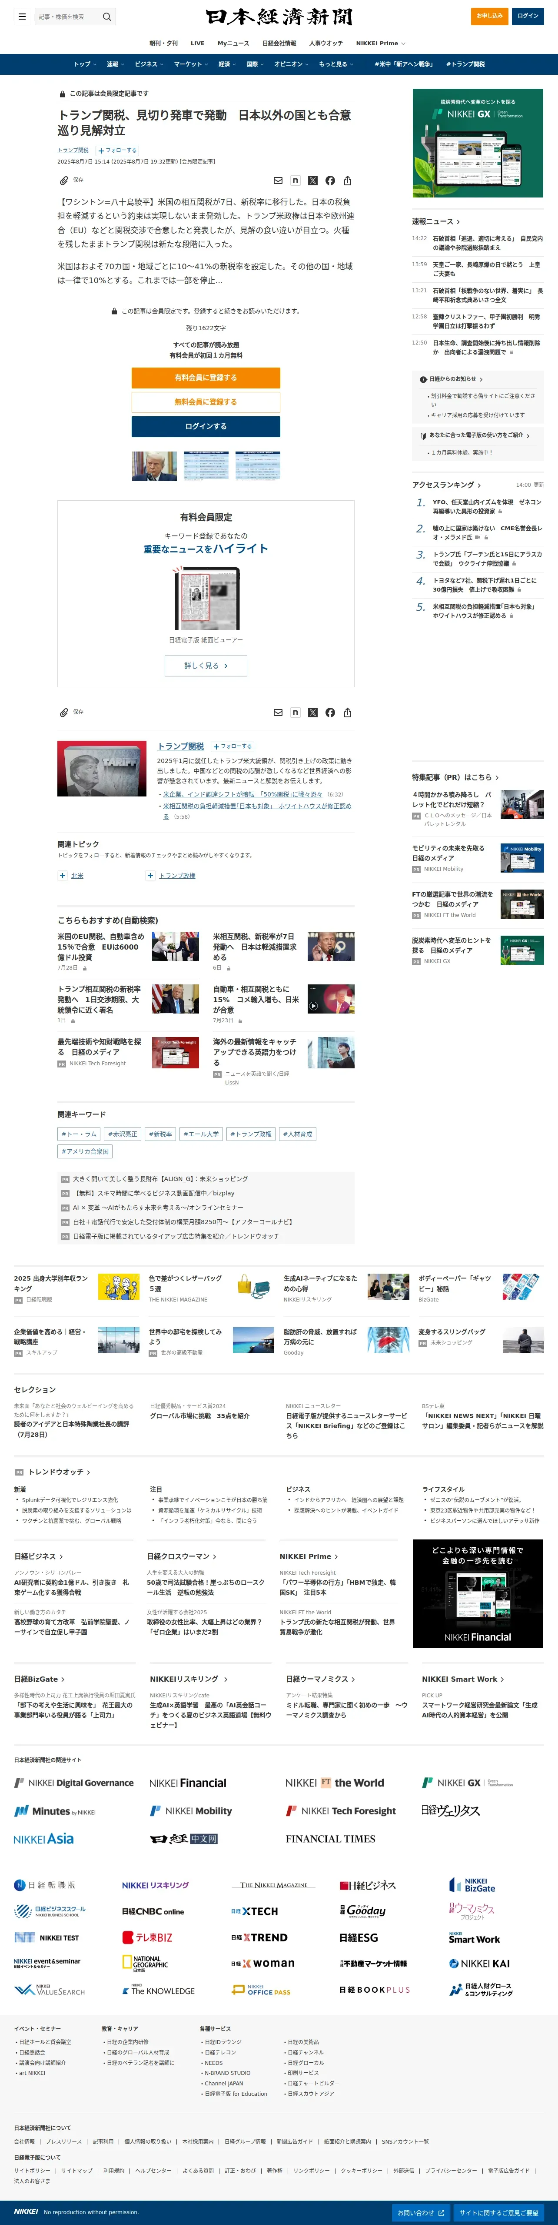The image size is (558, 2225).
Task: Expand the 国際 navigation dropdown
Action: pos(254,64)
